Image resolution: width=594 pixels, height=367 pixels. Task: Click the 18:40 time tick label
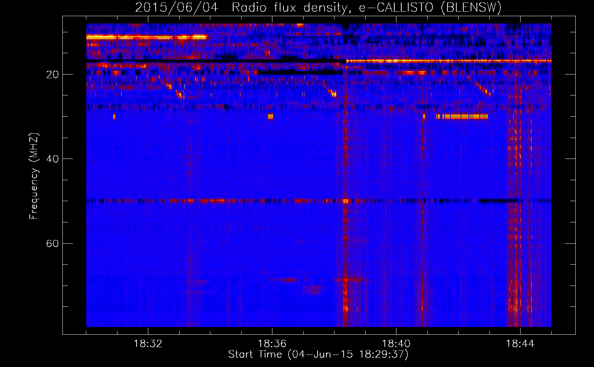tap(396, 344)
